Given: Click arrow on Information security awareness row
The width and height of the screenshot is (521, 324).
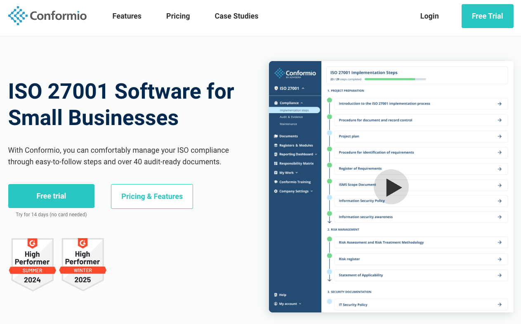Looking at the screenshot, I should (x=500, y=217).
